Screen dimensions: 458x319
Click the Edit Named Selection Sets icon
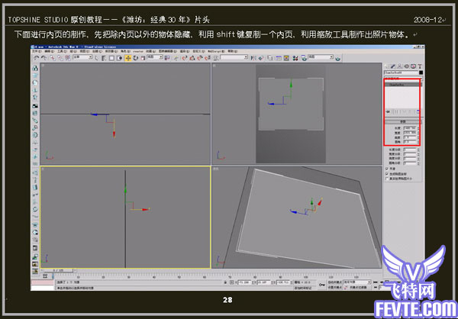tap(216, 58)
